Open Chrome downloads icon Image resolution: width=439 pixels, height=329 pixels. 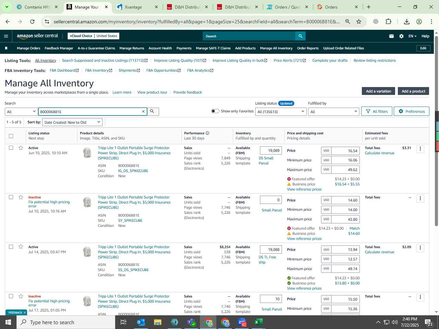407,22
